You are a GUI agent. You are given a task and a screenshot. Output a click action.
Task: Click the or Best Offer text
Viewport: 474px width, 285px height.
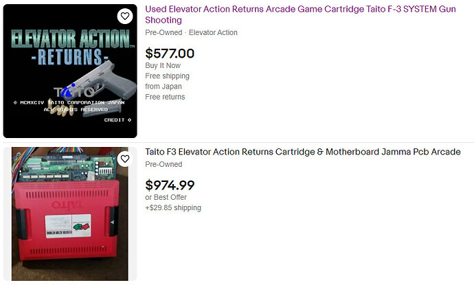(166, 197)
